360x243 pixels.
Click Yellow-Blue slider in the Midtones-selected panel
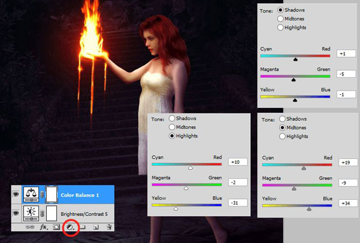pyautogui.click(x=297, y=206)
